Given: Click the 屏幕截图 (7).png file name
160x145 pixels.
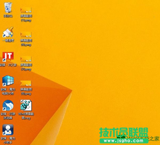Looking at the screenshot, I should point(26,67).
